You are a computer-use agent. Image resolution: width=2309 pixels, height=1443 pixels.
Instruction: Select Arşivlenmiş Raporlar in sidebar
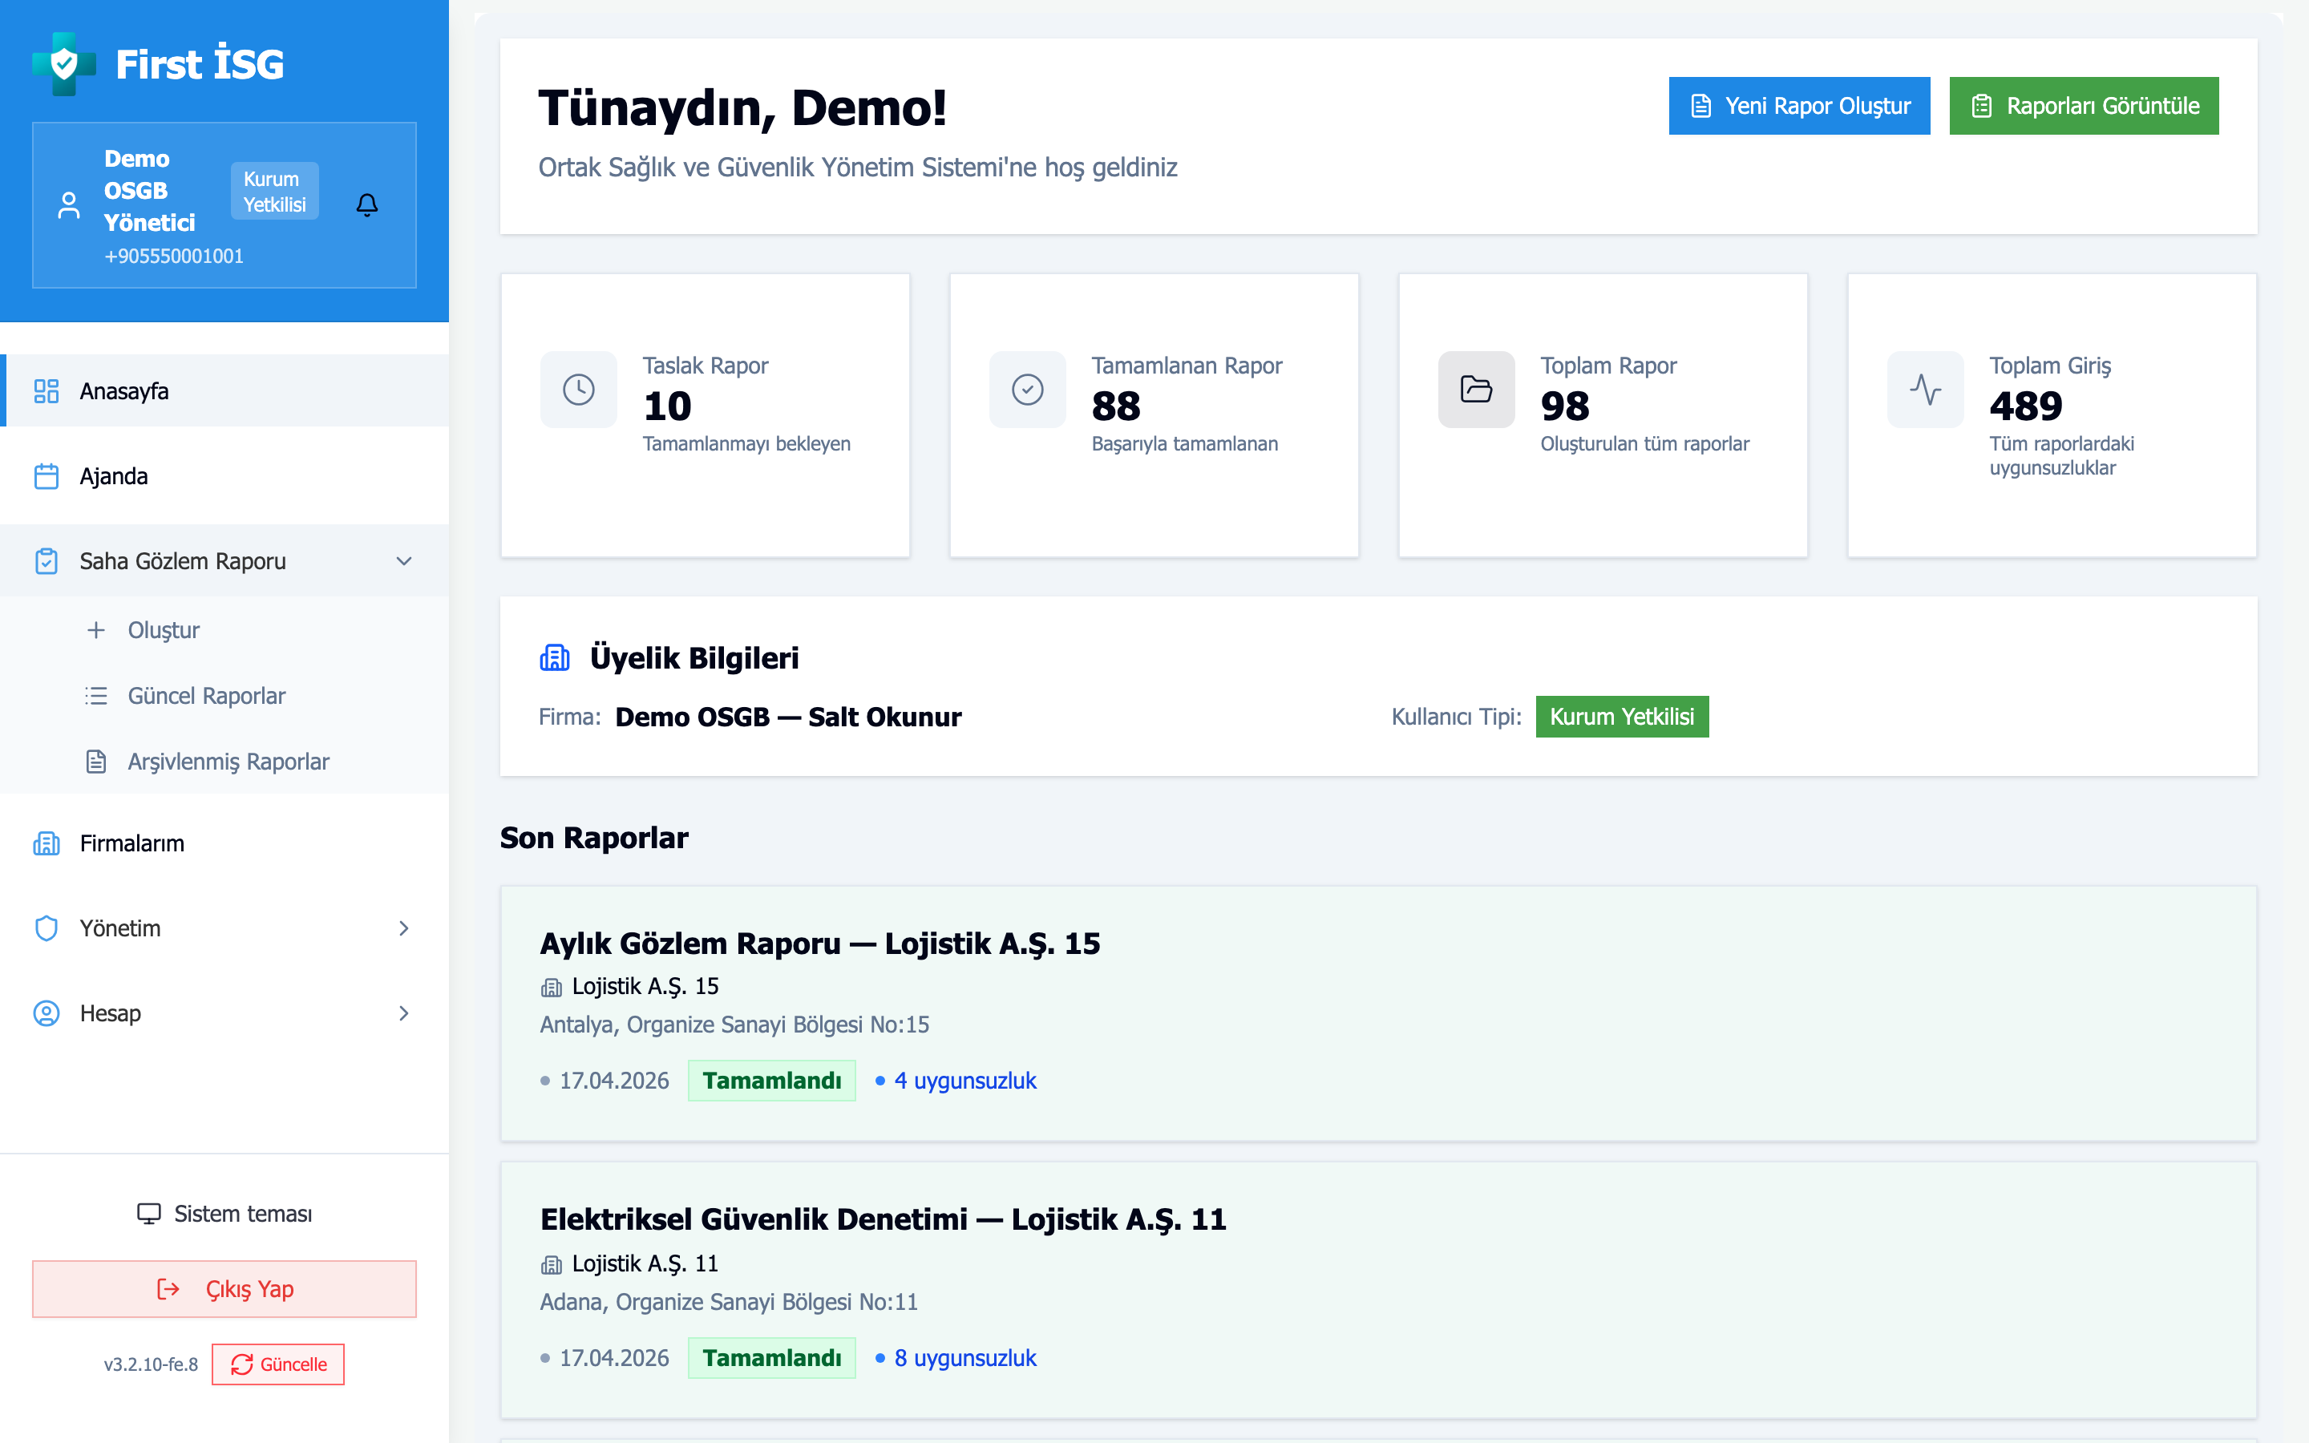[227, 761]
